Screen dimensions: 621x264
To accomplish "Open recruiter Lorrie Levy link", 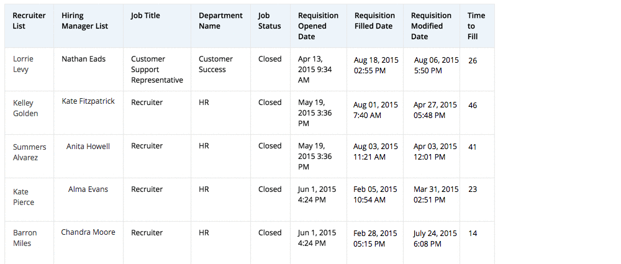I will pyautogui.click(x=23, y=64).
